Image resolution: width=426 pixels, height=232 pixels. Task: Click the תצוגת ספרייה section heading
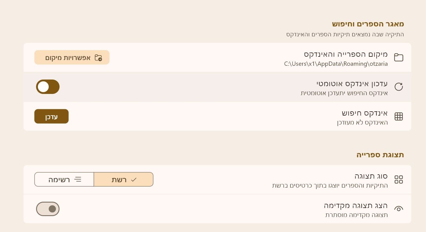click(380, 155)
